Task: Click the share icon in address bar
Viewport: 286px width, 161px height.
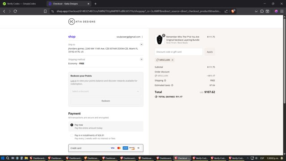Action: click(226, 11)
